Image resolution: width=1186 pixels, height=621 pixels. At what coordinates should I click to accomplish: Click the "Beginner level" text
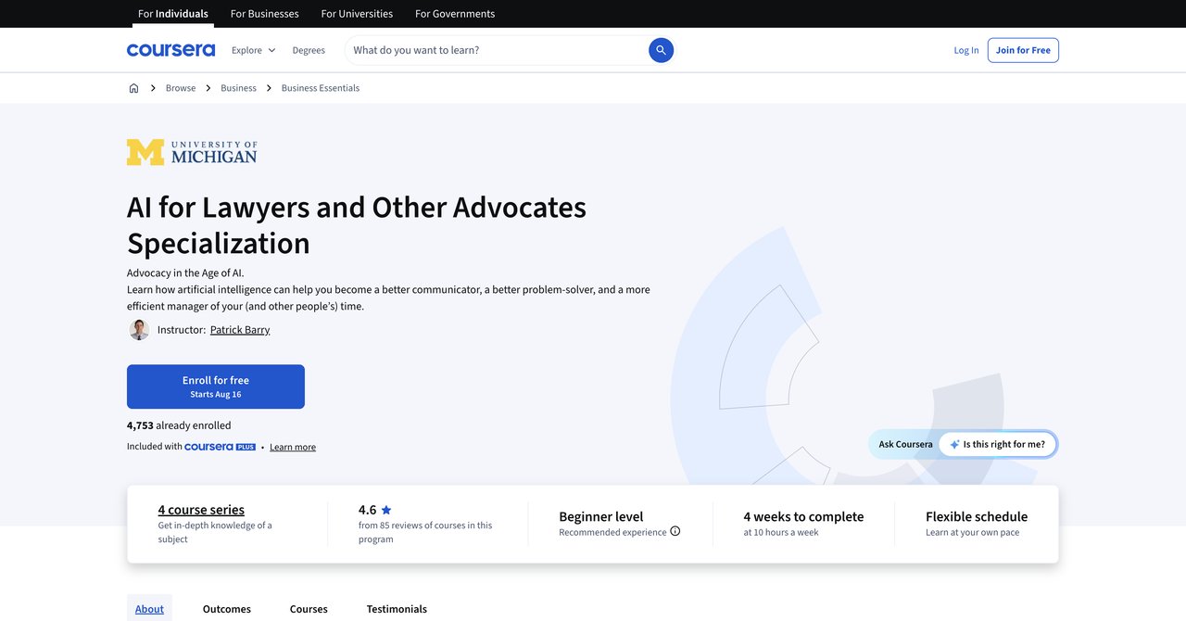pos(601,516)
